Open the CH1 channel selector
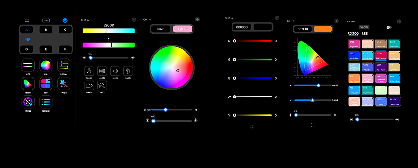The height and width of the screenshot is (168, 418). [x=46, y=21]
